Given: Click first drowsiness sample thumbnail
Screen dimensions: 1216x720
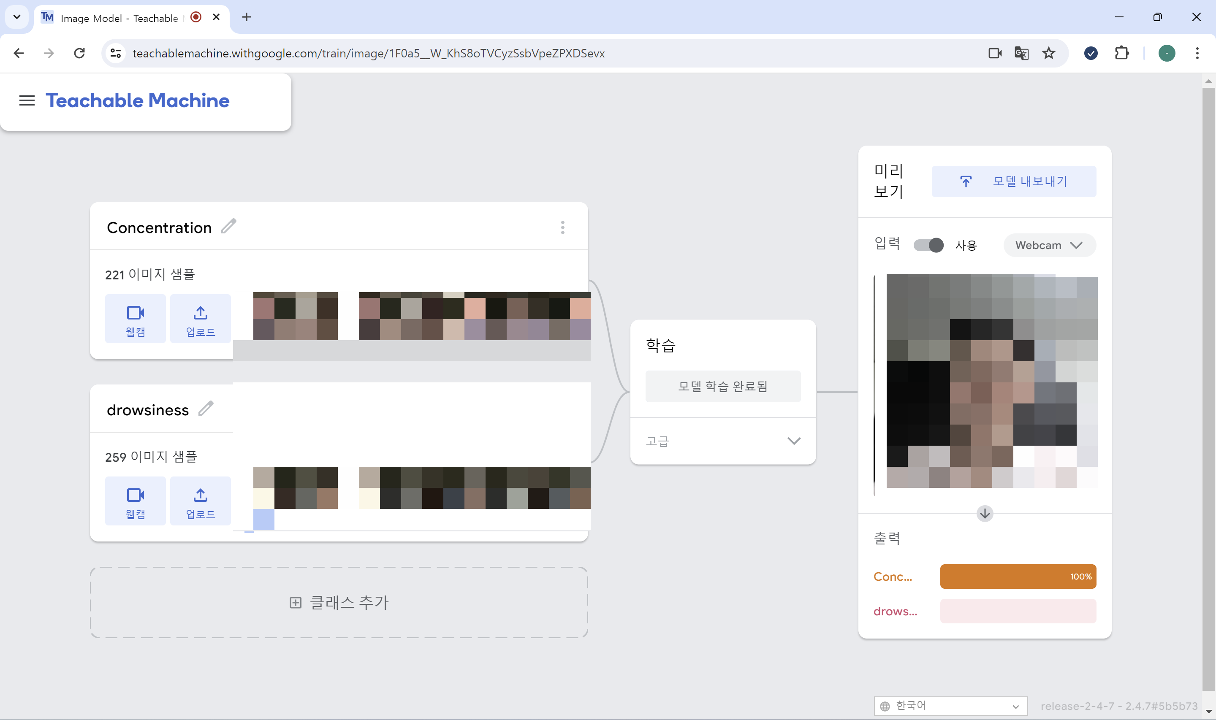Looking at the screenshot, I should coord(295,487).
